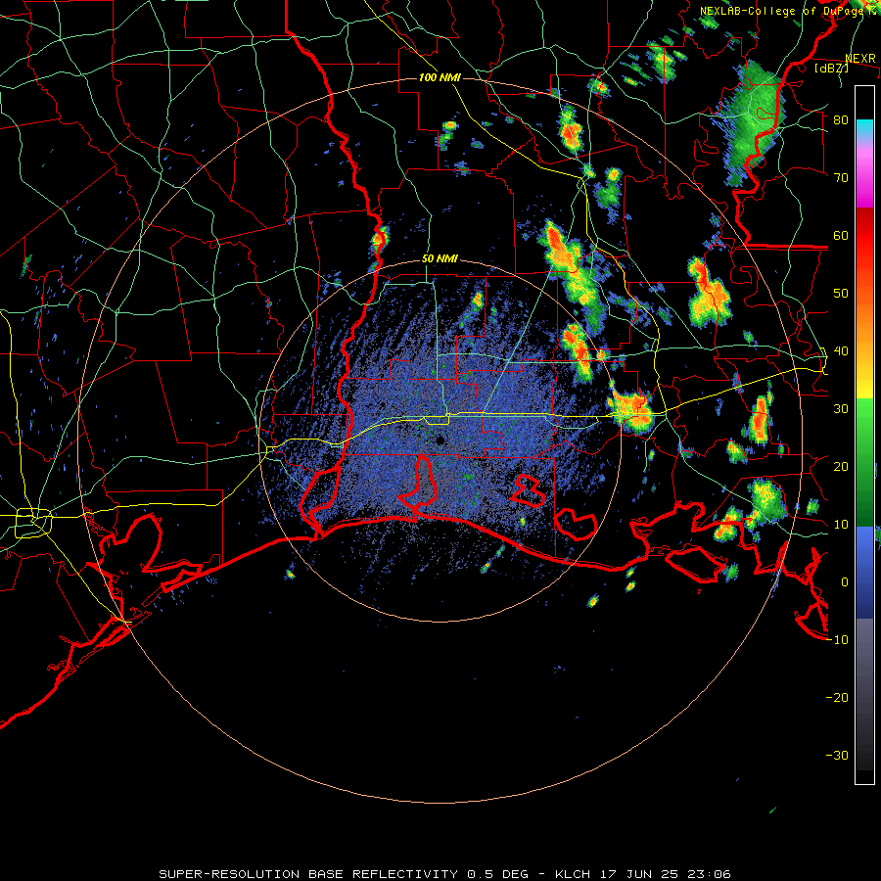This screenshot has height=881, width=881.
Task: Click the -10 value on the dBZ scale
Action: (x=837, y=640)
